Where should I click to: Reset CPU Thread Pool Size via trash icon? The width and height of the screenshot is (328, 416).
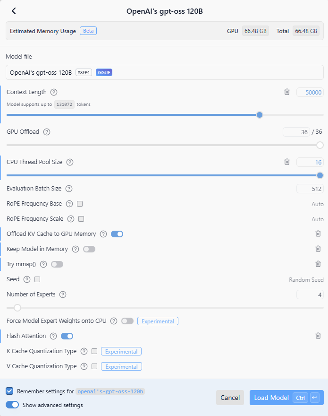coord(287,162)
